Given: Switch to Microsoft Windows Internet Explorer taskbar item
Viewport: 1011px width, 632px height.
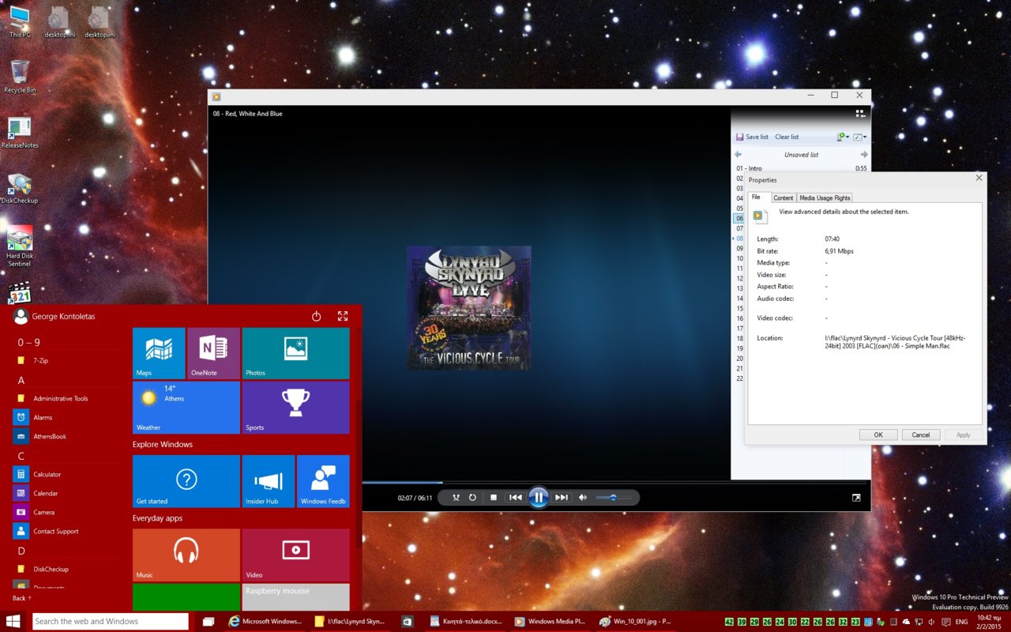Looking at the screenshot, I should [265, 622].
